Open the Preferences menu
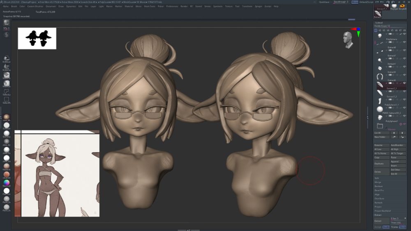 click(x=172, y=6)
